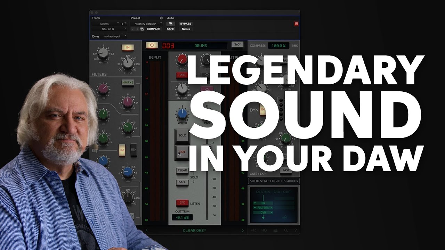Click the low-pass filter kHz knob
Screen dimensions: 445x250
tap(103, 53)
